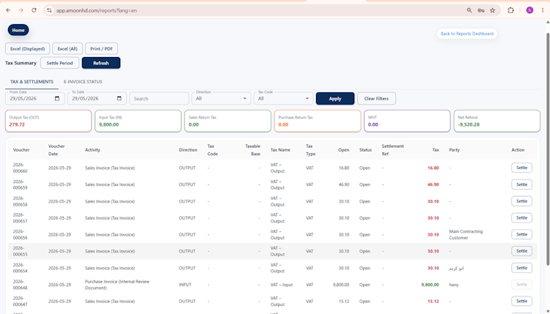
Task: Expand the Tax Code dropdown
Action: pos(283,98)
